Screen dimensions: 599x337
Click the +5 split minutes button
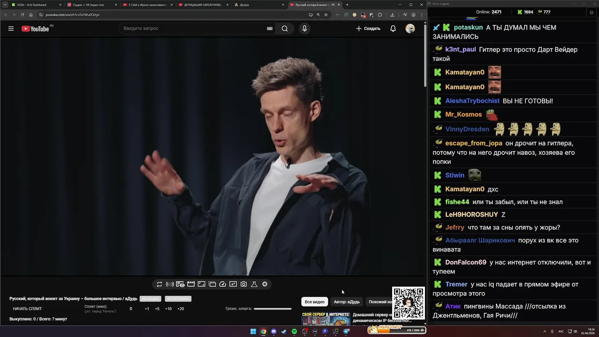pyautogui.click(x=157, y=309)
